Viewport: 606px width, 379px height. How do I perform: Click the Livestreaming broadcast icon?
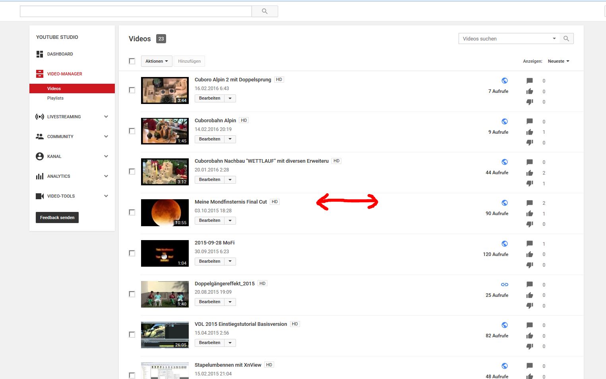40,117
